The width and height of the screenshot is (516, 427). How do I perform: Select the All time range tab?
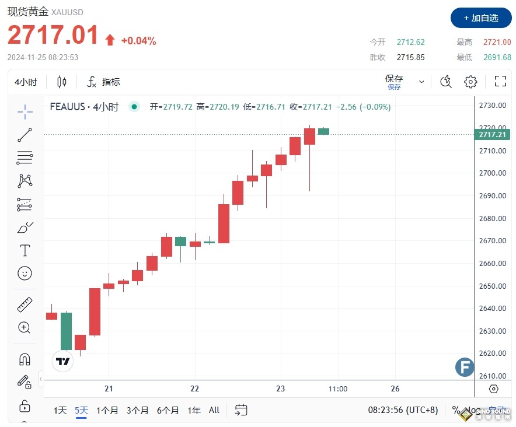click(214, 410)
